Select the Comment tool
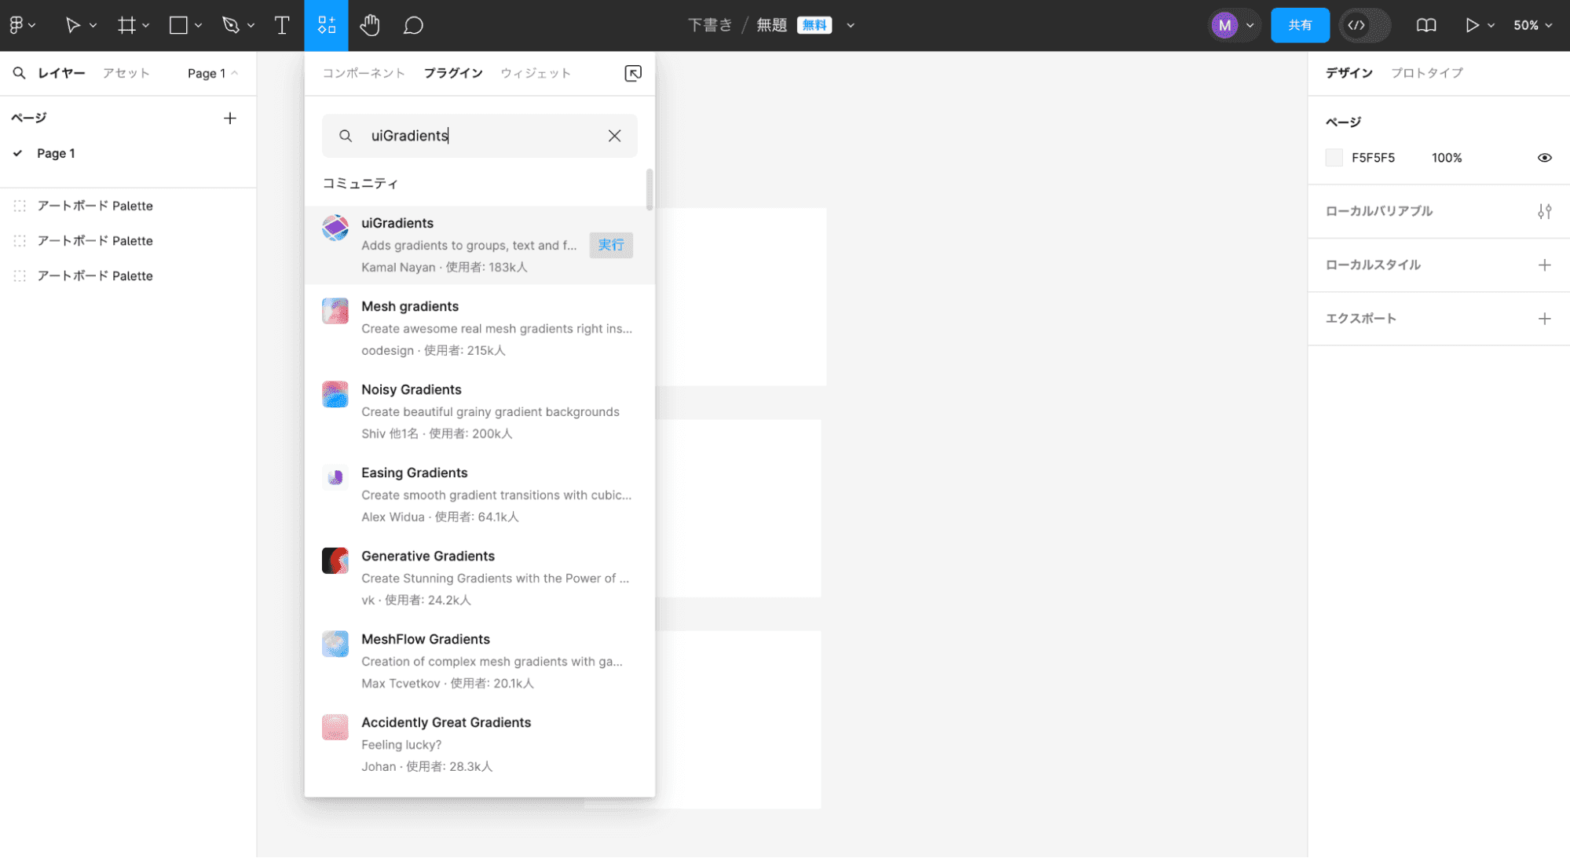Image resolution: width=1570 pixels, height=858 pixels. tap(413, 25)
